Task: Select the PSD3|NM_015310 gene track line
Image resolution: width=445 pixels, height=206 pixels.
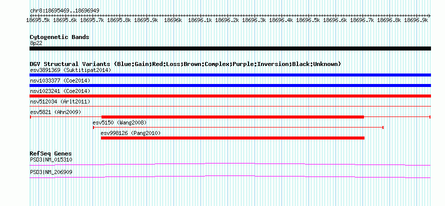Action: coord(230,164)
